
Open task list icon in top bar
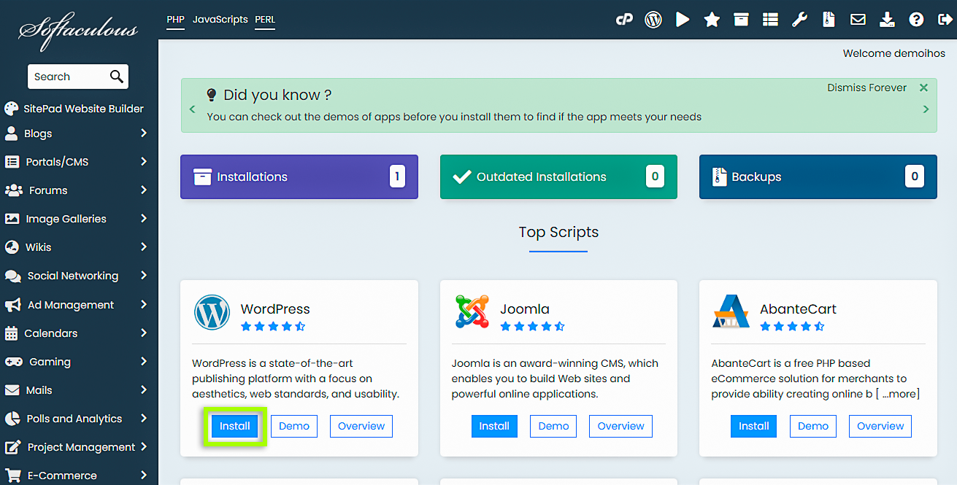tap(770, 20)
